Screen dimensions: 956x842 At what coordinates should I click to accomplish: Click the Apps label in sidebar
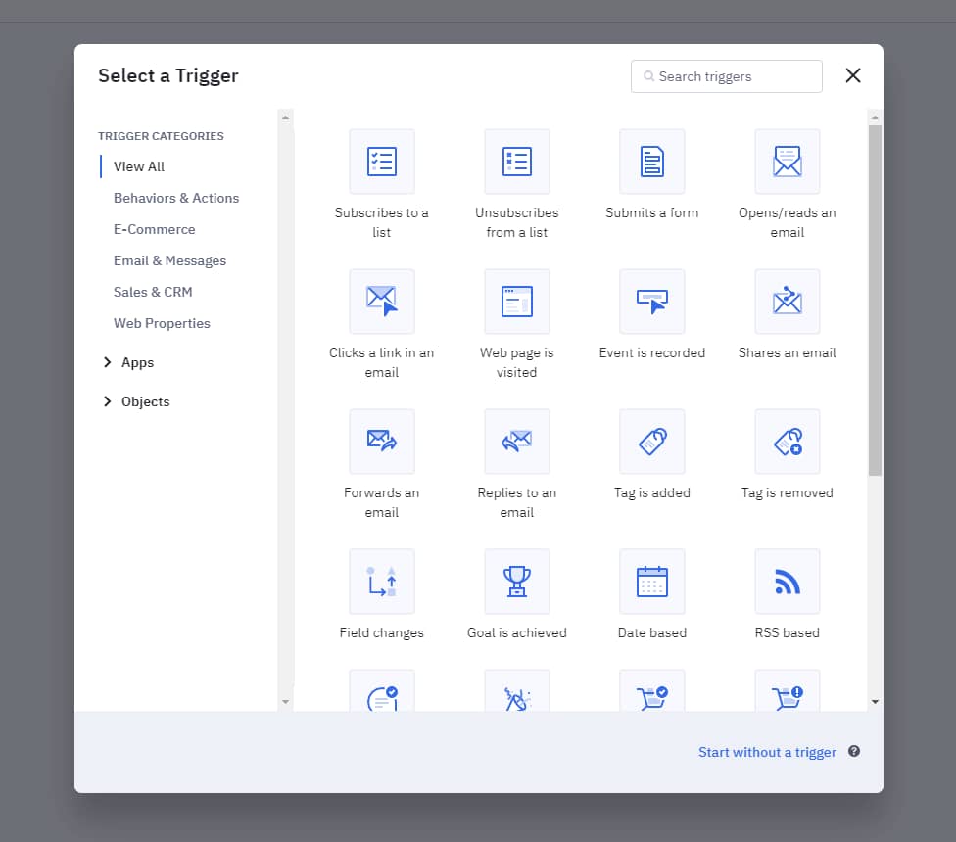(x=137, y=362)
